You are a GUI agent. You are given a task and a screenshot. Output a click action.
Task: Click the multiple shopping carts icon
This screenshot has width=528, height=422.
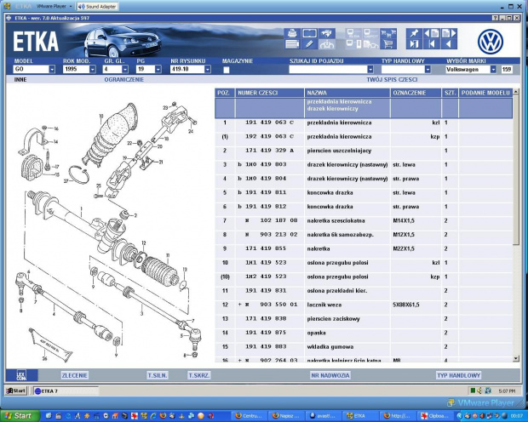click(x=388, y=33)
